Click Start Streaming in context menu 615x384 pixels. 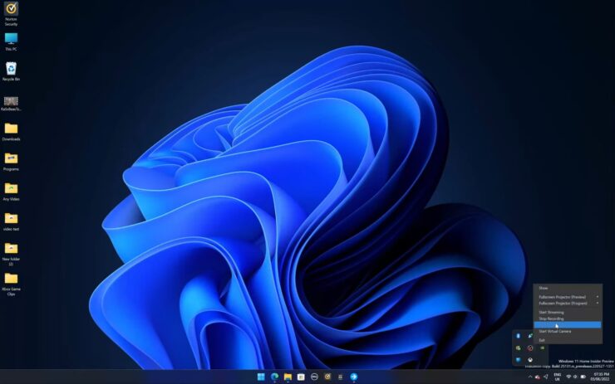tap(568, 313)
